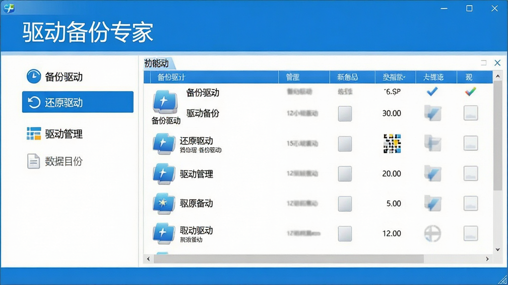Sort by 管理 column header

304,77
